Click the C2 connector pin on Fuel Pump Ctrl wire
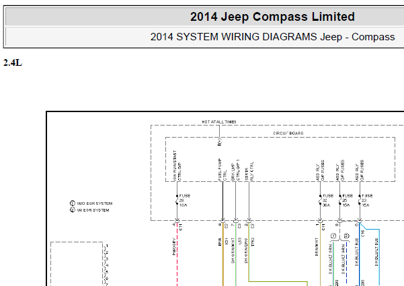 click(x=223, y=221)
